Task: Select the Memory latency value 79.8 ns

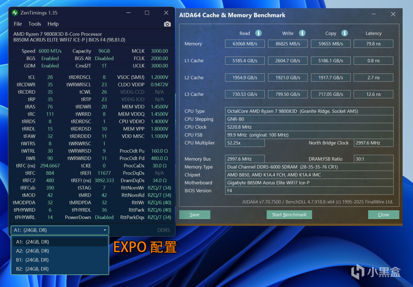Action: 374,44
